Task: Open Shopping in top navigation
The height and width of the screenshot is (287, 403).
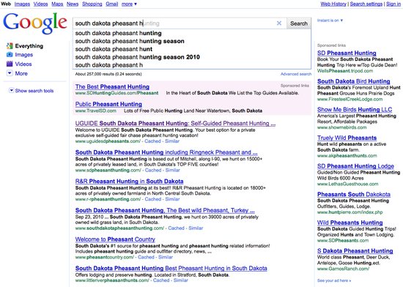Action: click(x=92, y=4)
